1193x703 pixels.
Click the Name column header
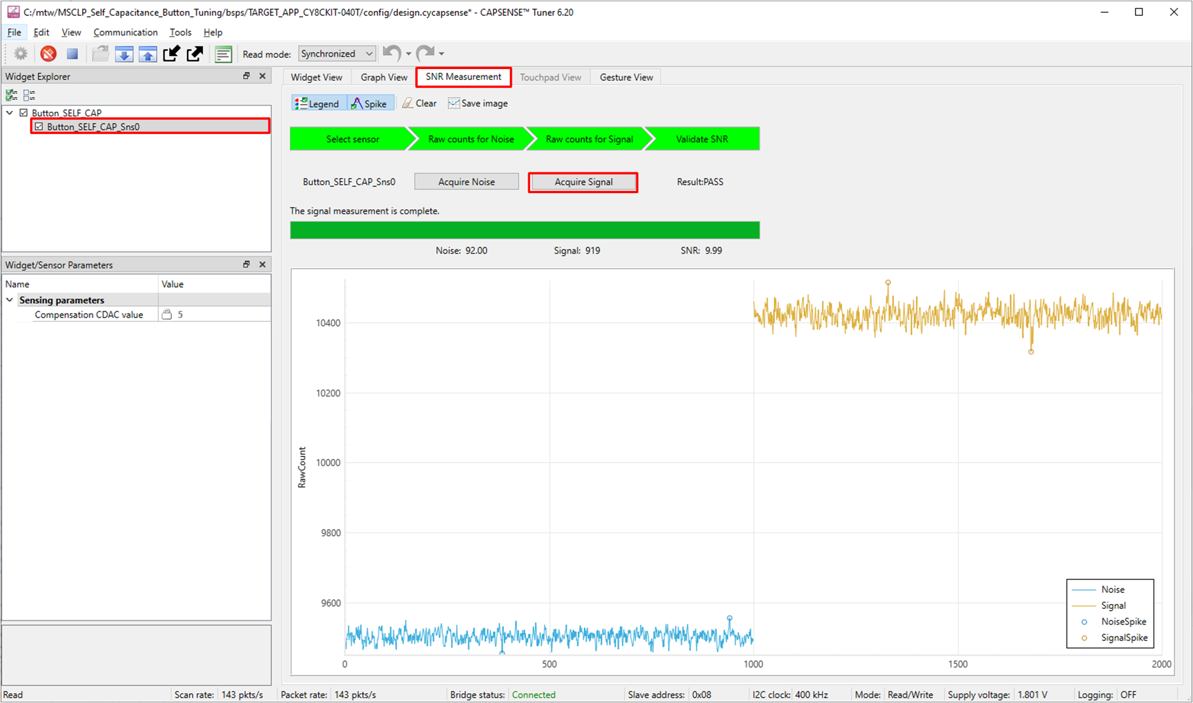pyautogui.click(x=80, y=284)
